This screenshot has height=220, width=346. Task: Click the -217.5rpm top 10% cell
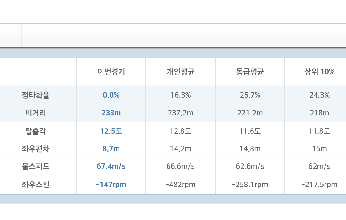pyautogui.click(x=319, y=185)
